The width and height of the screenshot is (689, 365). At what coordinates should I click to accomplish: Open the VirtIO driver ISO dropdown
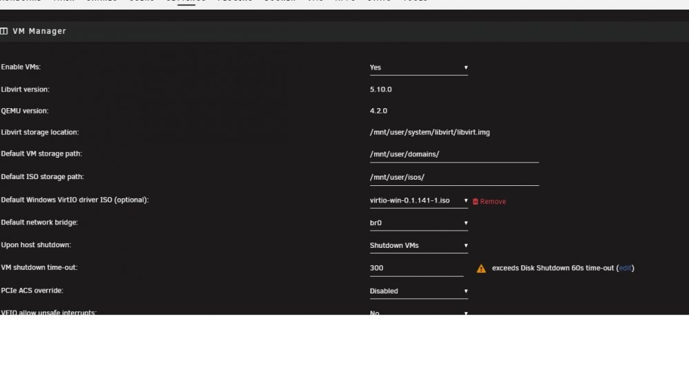point(419,200)
